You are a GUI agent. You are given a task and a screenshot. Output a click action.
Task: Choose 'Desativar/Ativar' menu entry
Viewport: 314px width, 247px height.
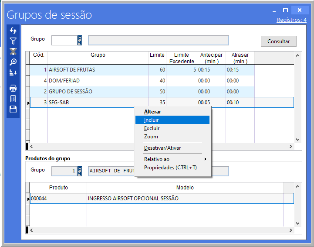162,148
